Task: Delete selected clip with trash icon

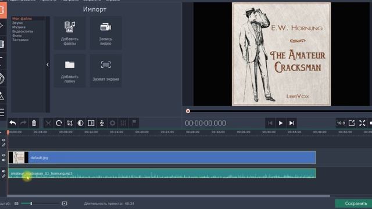Action: click(x=34, y=123)
